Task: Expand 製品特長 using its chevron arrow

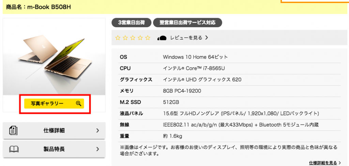Action: pos(97,149)
